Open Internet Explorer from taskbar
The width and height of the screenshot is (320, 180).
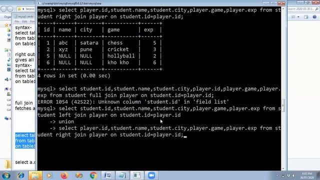tap(21, 175)
